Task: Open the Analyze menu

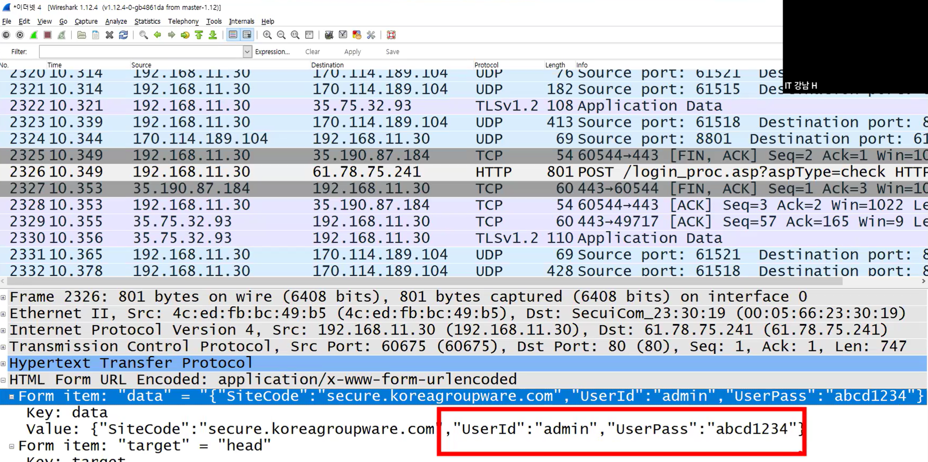Action: 116,21
